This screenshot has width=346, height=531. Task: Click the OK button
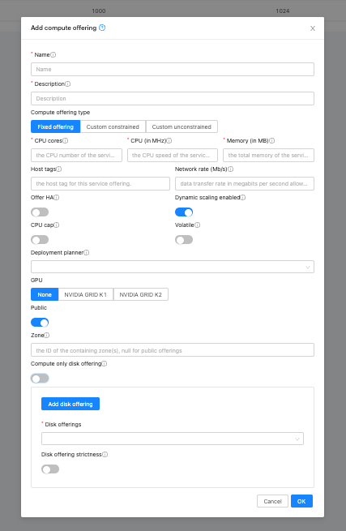pos(301,501)
